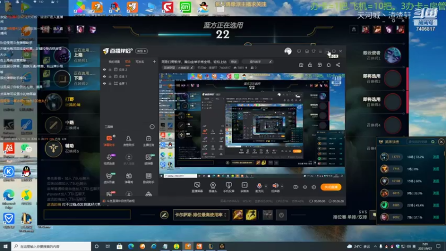Screen dimensions: 446x251
Task: Open the 弹幕秀 tool
Action: click(x=129, y=178)
